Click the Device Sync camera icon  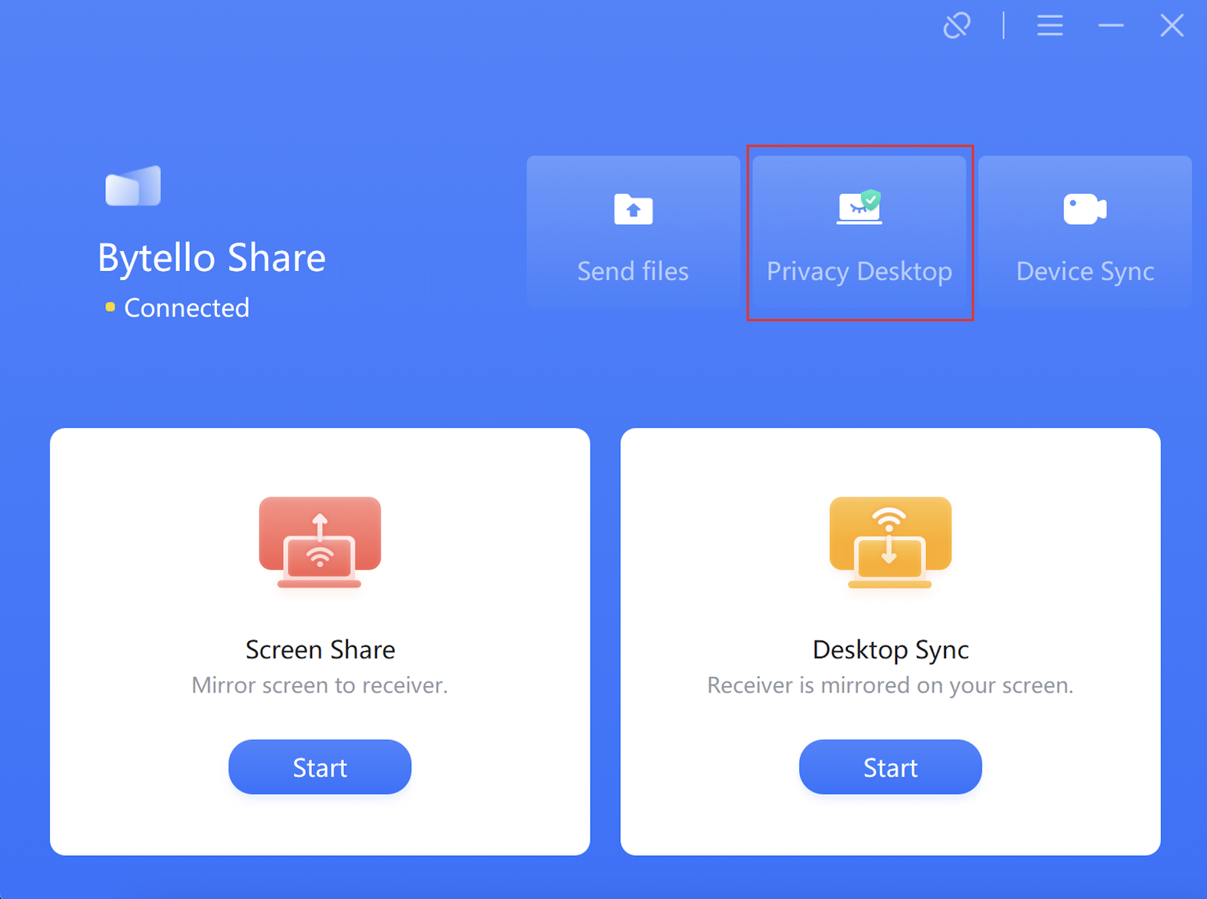[x=1085, y=209]
